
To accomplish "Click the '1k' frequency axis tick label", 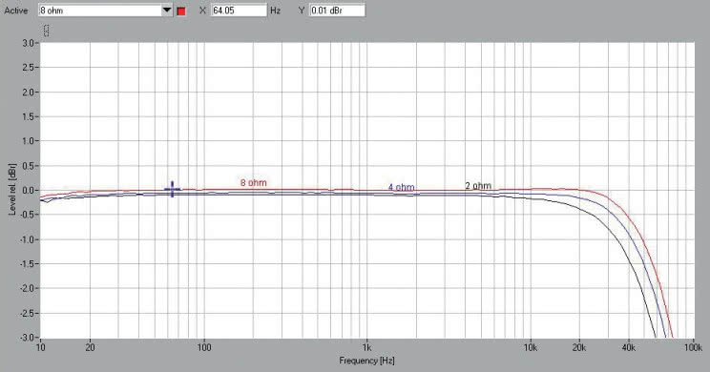I will tap(366, 347).
